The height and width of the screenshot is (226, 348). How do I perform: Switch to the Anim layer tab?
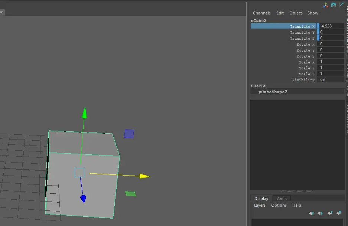[x=282, y=199]
